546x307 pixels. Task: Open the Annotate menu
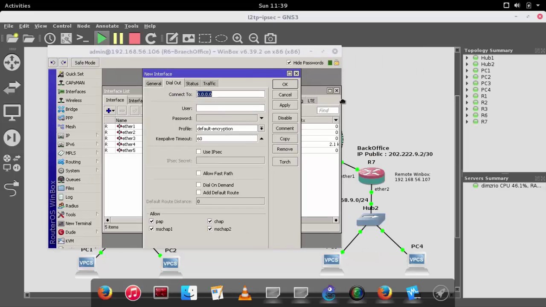click(x=107, y=26)
